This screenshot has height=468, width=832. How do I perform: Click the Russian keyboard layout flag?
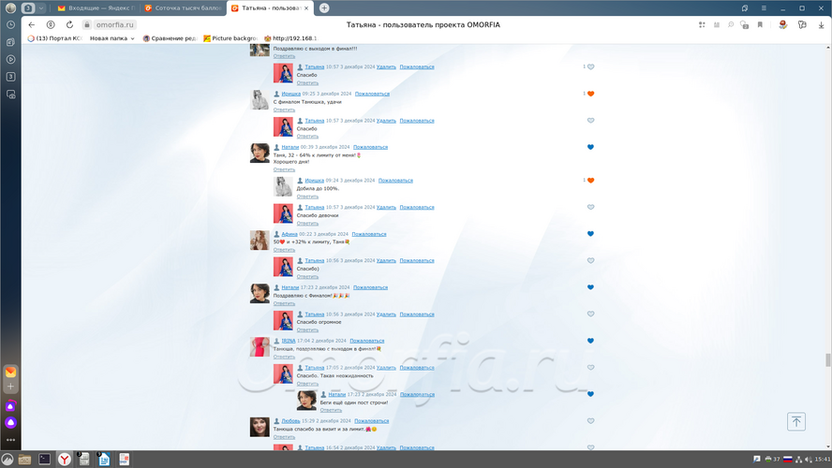point(788,459)
